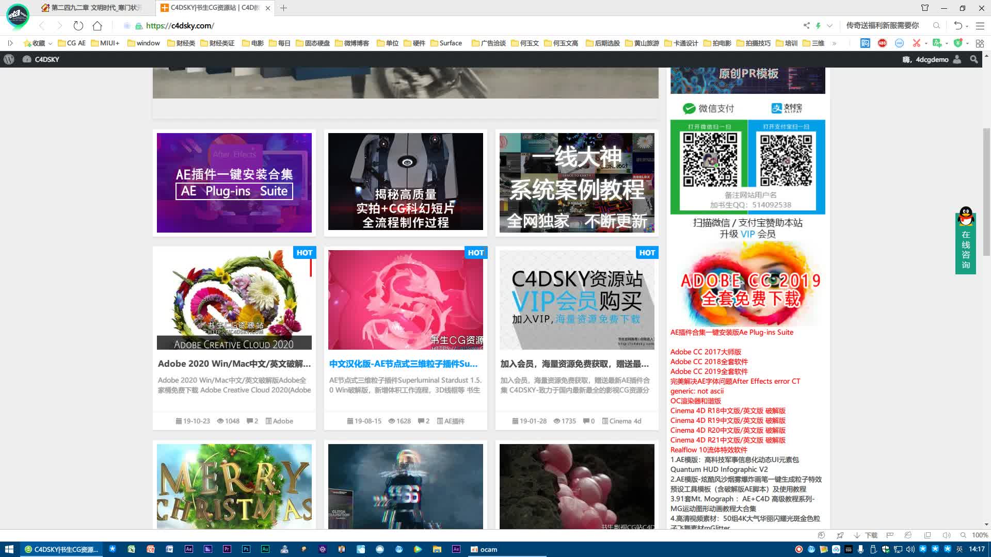Click the share icon next to the address bar

806,25
